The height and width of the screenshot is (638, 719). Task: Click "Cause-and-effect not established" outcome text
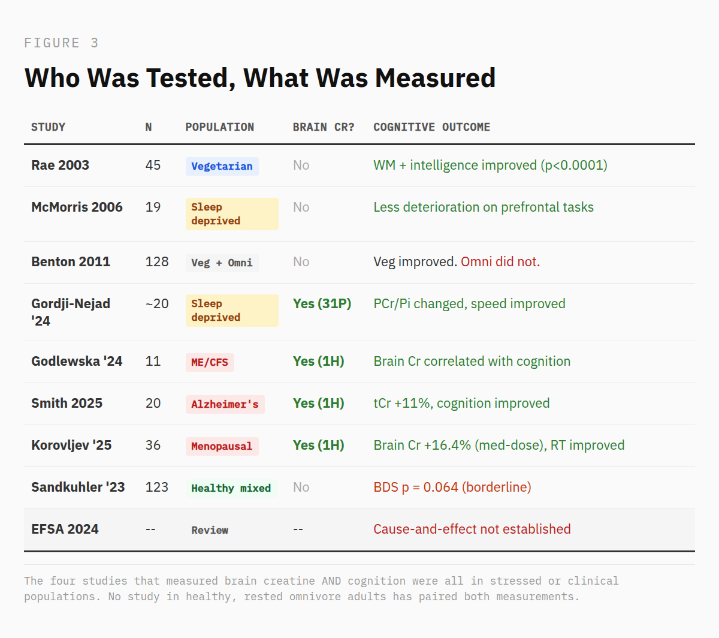click(x=472, y=529)
